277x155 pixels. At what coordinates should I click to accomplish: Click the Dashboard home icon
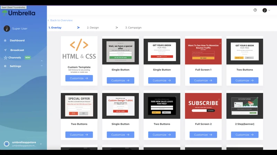[x=5, y=40]
